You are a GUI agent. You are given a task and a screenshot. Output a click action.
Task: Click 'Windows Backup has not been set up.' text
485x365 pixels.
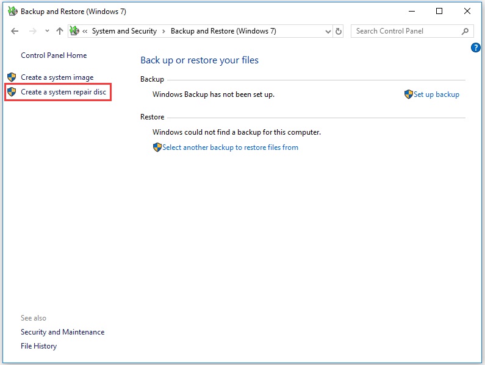pyautogui.click(x=214, y=94)
